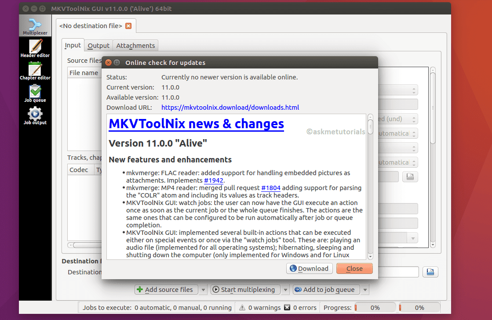Viewport: 492px width, 320px height.
Task: Open the 'MKVToolNix news & changes' heading link
Action: pos(197,124)
